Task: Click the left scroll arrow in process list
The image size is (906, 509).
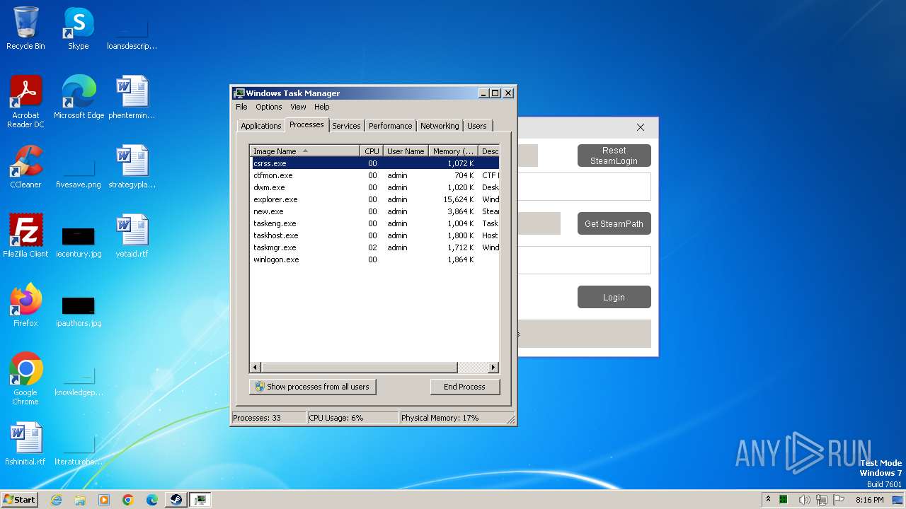Action: pyautogui.click(x=256, y=368)
